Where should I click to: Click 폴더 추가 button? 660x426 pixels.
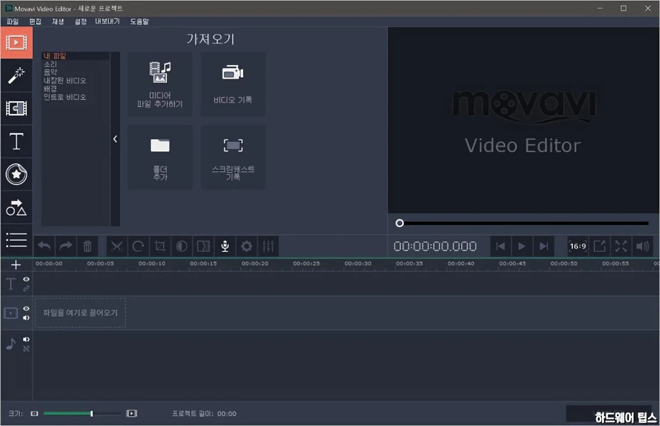click(x=160, y=157)
